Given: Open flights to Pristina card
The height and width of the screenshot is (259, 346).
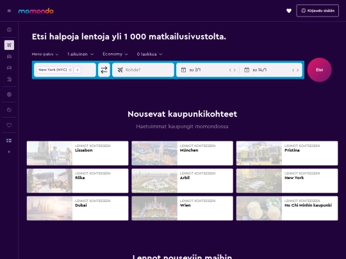Looking at the screenshot, I should [287, 153].
